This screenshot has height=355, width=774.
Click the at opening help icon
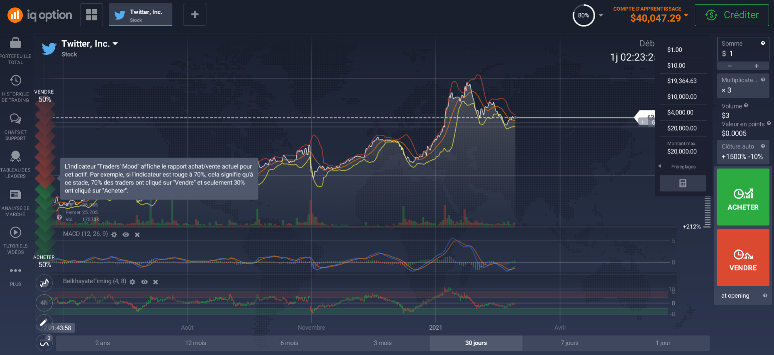click(x=765, y=295)
